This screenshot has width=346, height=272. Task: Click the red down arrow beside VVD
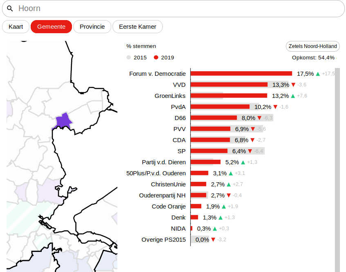pos(293,85)
